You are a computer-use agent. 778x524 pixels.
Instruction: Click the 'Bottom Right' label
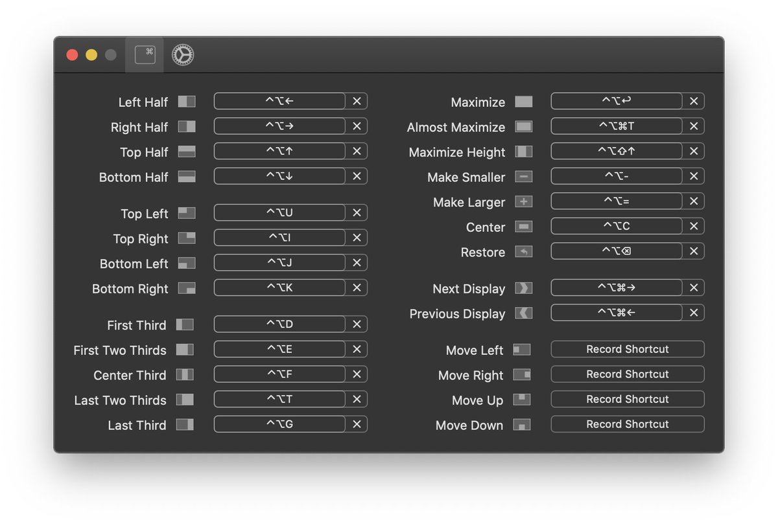click(130, 289)
